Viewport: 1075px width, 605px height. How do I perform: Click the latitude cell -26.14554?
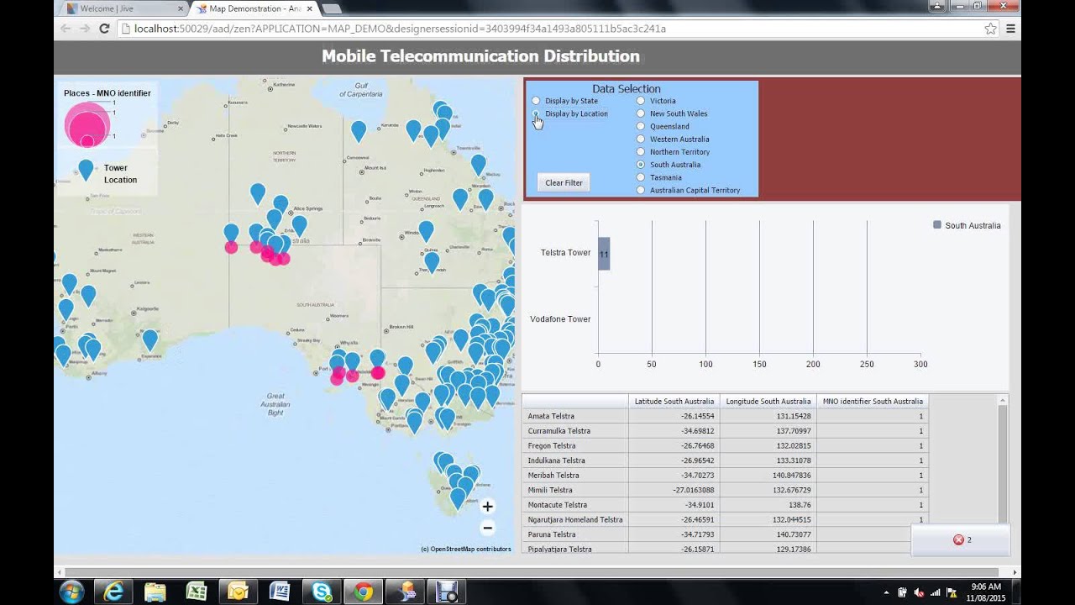click(674, 416)
